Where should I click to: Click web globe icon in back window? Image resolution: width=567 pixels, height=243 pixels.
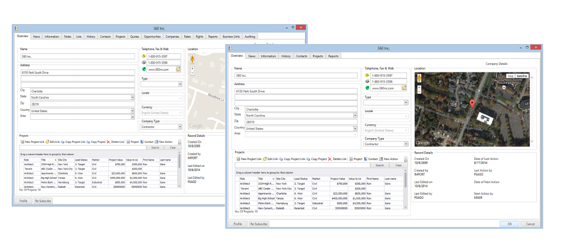click(x=144, y=69)
